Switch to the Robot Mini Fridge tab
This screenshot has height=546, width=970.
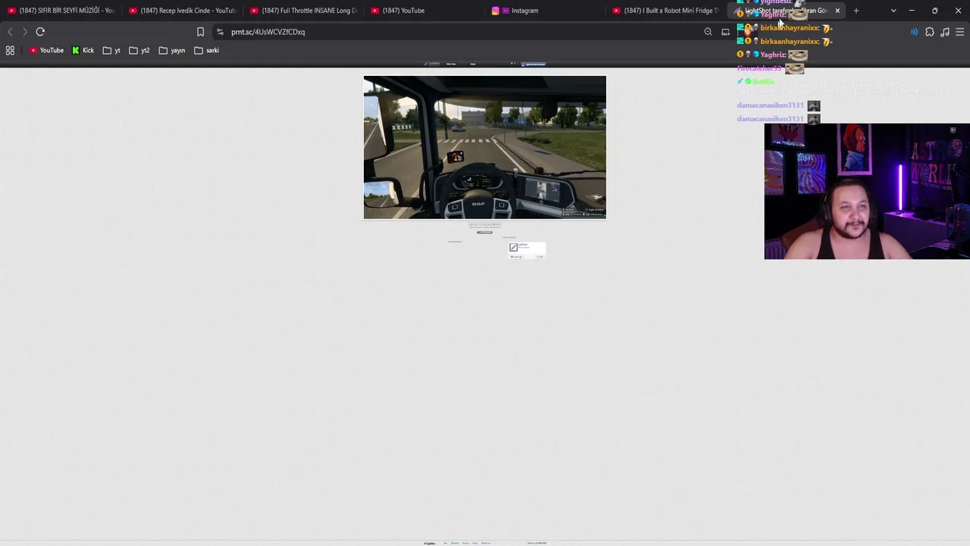(667, 11)
